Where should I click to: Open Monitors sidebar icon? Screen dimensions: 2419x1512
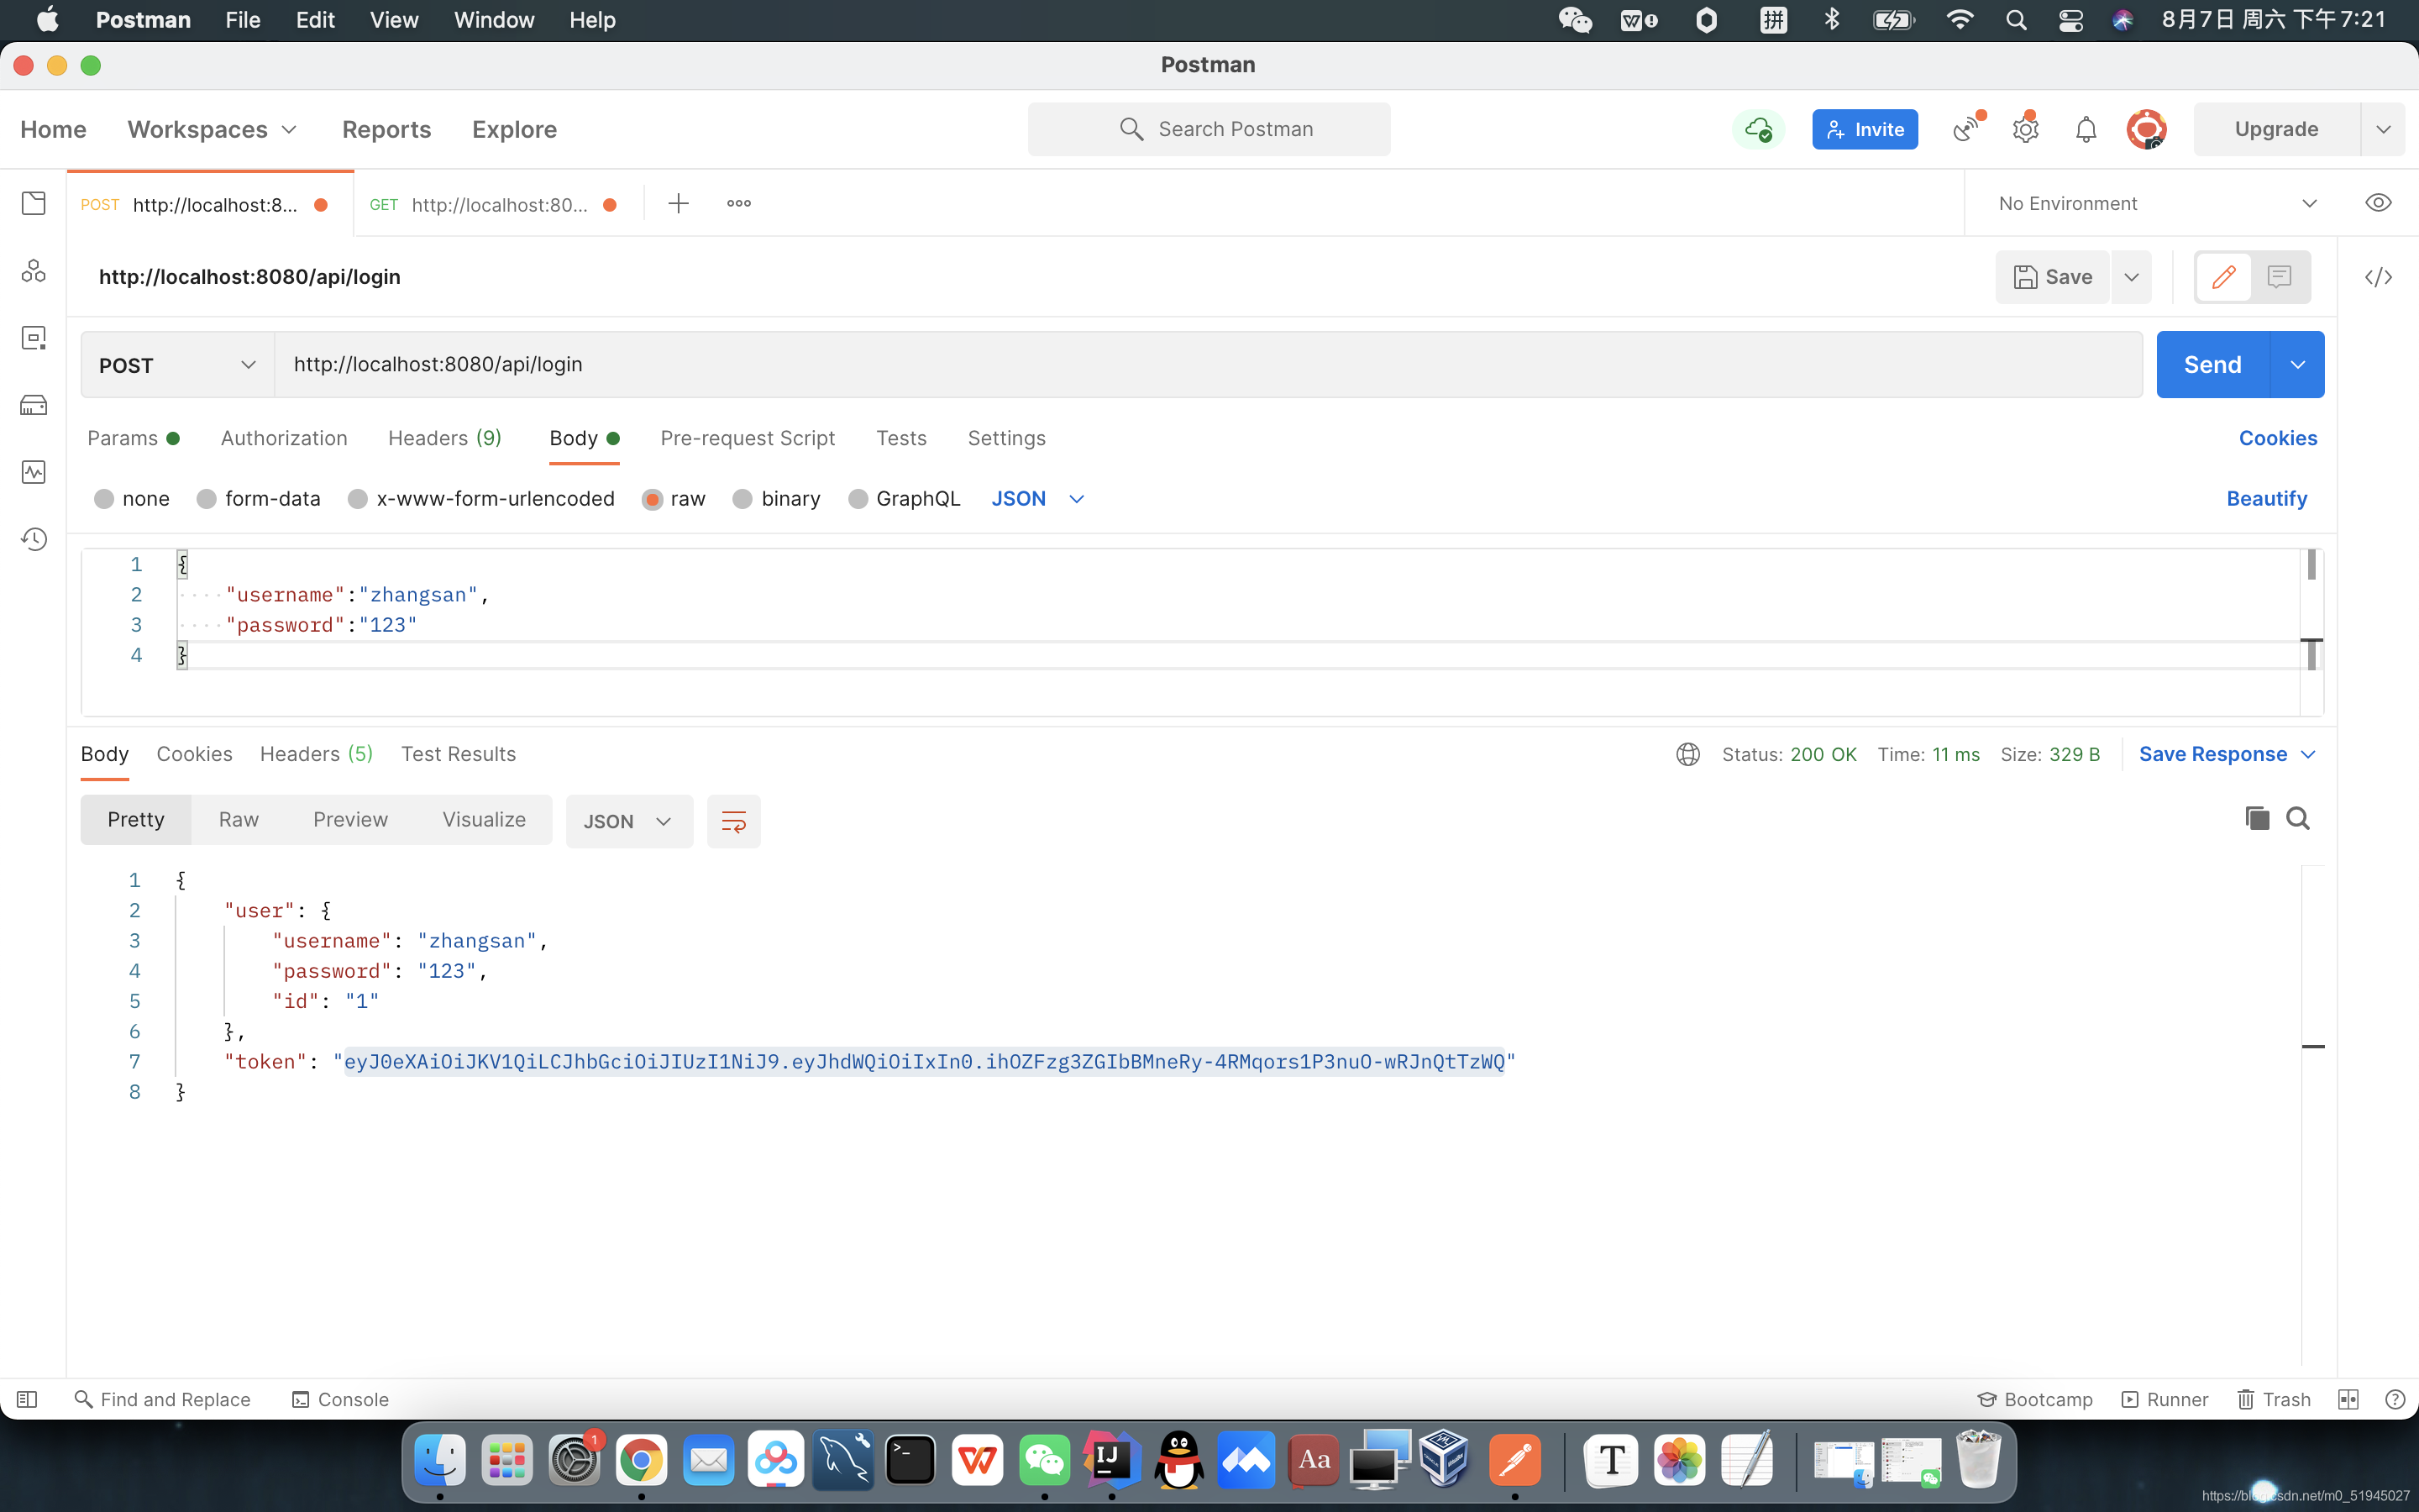tap(33, 471)
